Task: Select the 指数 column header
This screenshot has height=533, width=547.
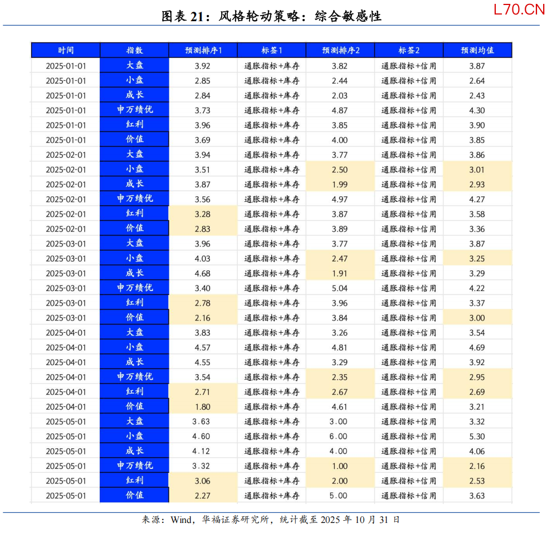Action: (134, 50)
